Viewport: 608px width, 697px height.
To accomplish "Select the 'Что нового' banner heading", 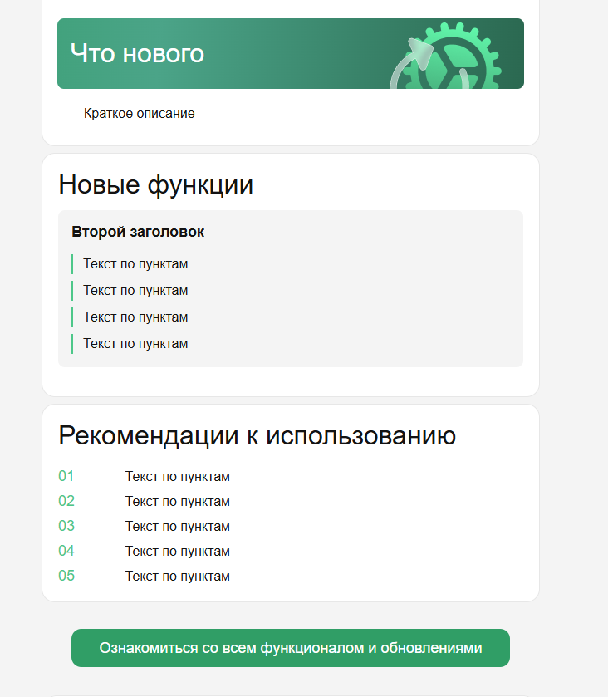I will click(x=137, y=54).
